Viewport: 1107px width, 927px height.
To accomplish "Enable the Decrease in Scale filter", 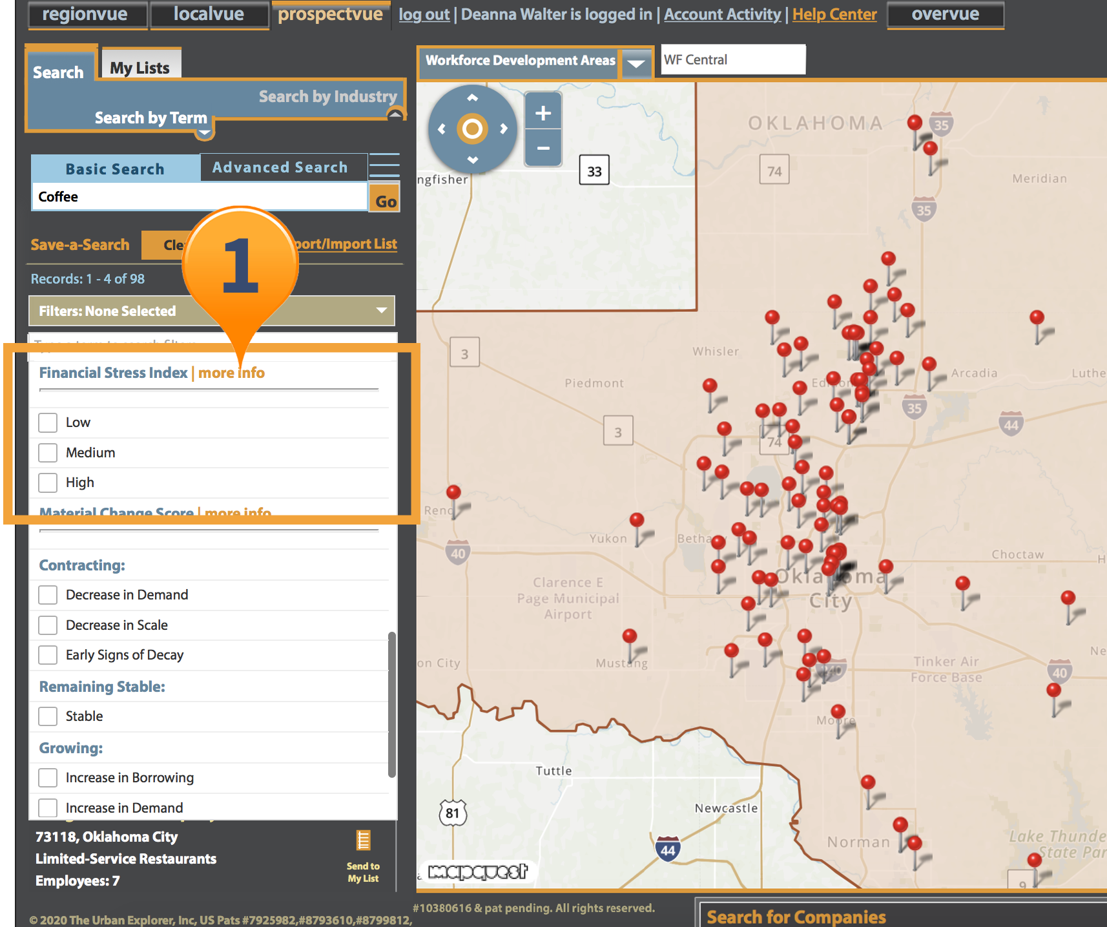I will [48, 625].
